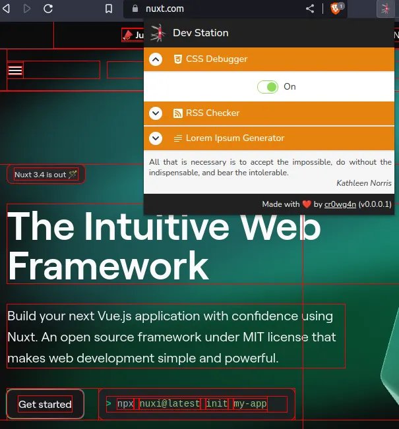The image size is (399, 429).
Task: Click the On label beside toggle
Action: 290,87
